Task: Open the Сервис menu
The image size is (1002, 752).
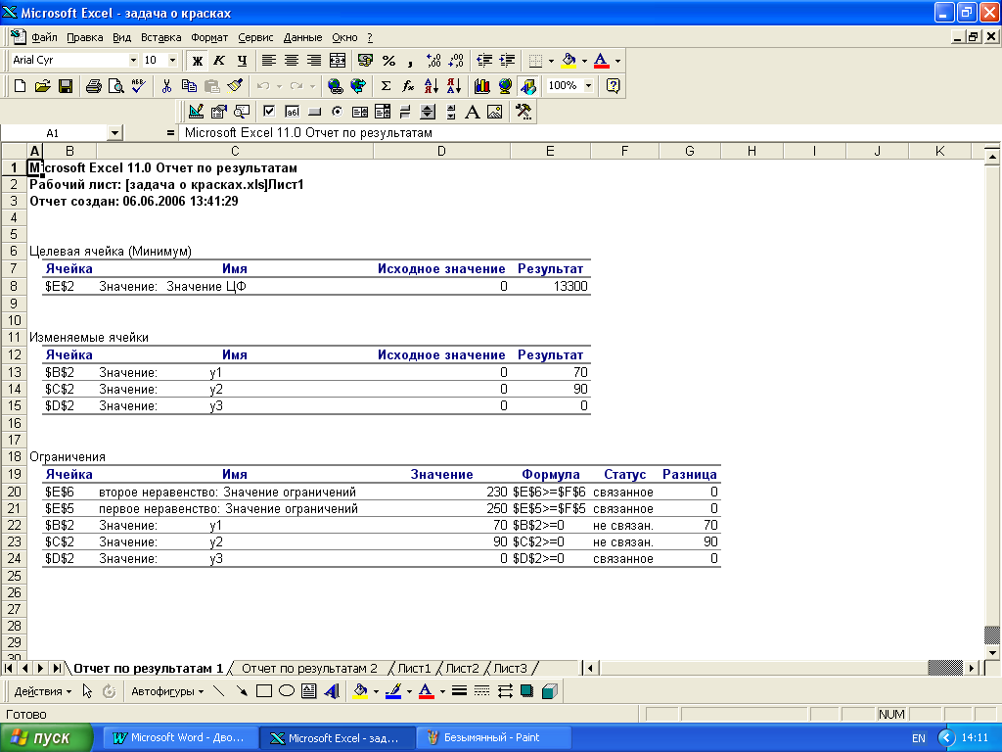Action: [255, 37]
